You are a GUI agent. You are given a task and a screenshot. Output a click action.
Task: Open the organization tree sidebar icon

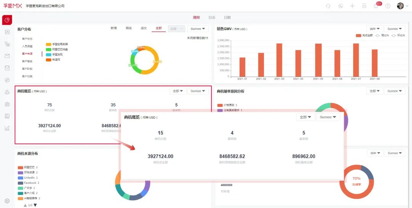pyautogui.click(x=7, y=44)
